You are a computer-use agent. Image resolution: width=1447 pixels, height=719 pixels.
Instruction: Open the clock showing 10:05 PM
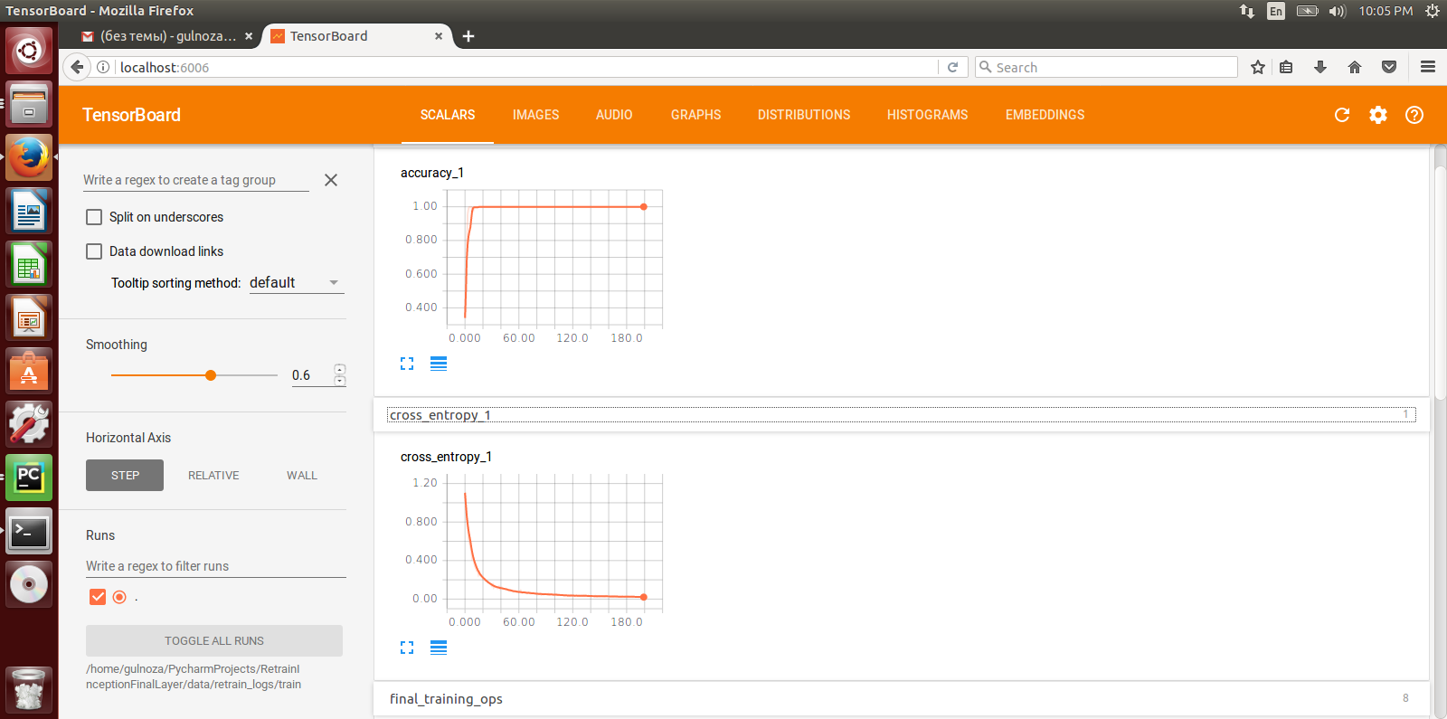1386,11
